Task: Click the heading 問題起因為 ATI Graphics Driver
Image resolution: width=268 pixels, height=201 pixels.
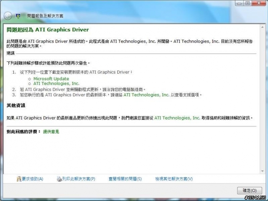Action: coord(48,30)
